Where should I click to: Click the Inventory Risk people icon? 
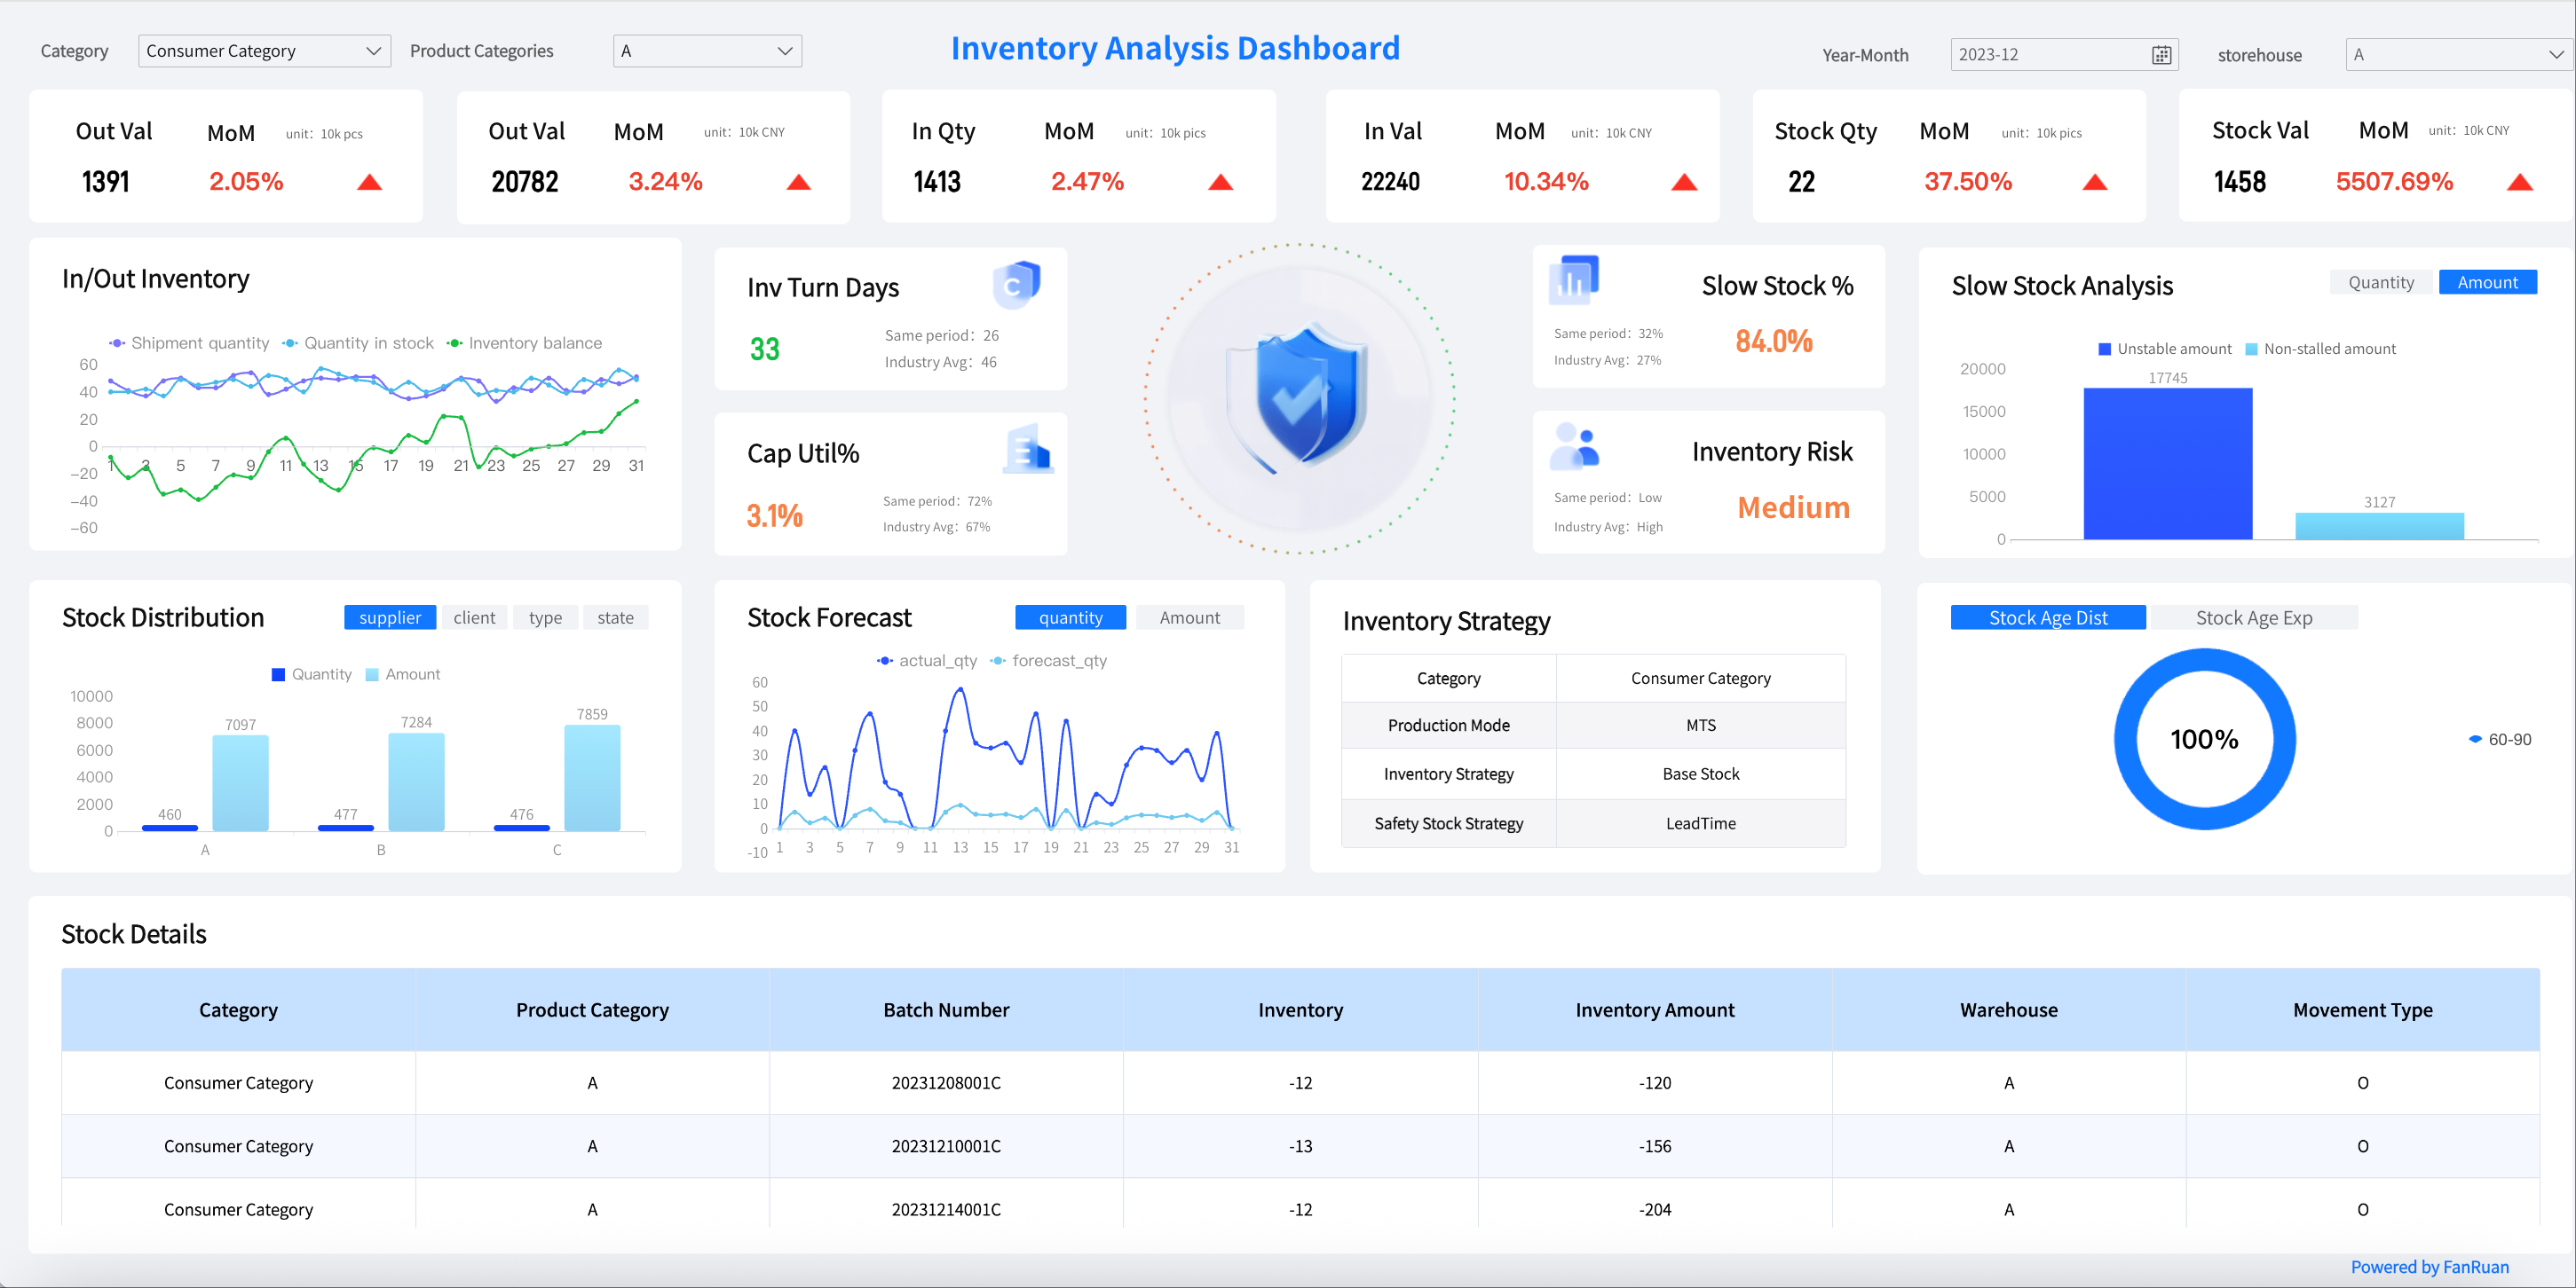pyautogui.click(x=1574, y=445)
